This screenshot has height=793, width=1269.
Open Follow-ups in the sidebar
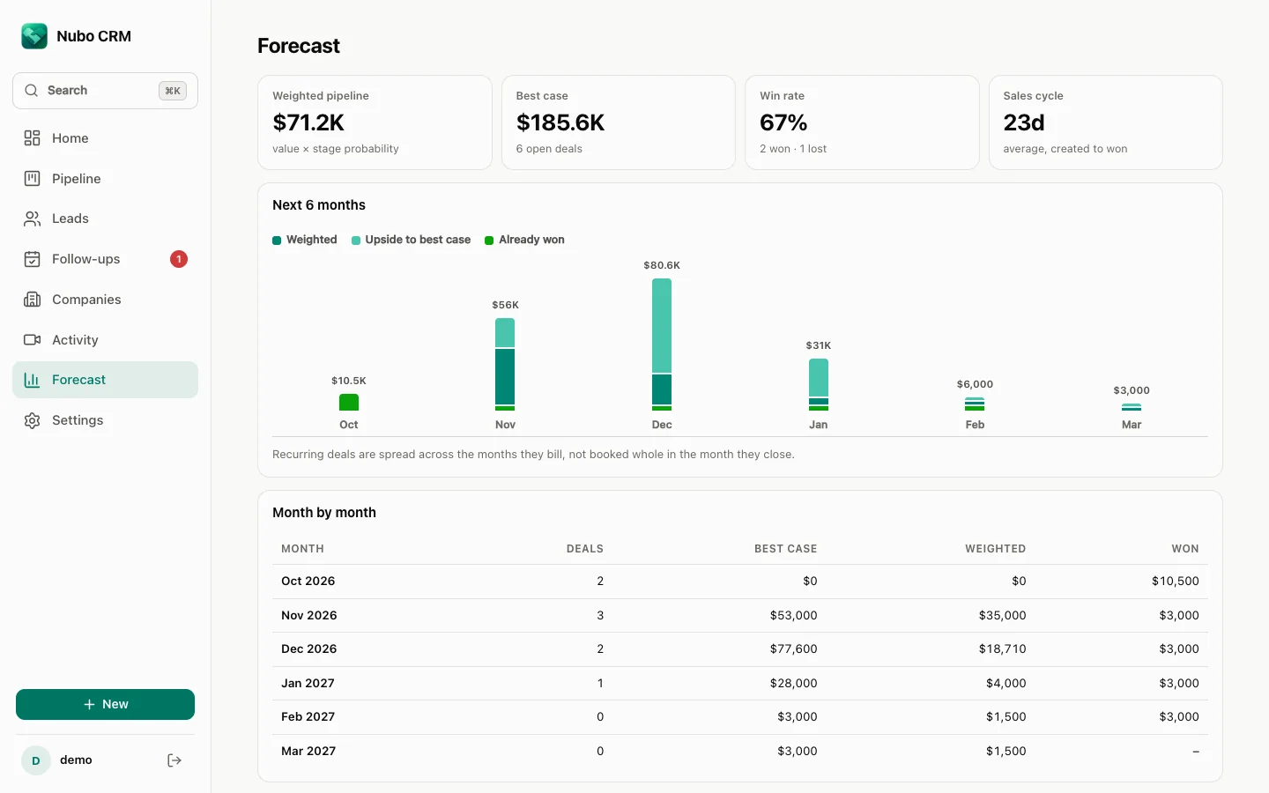[105, 259]
